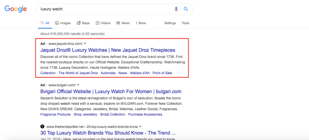This screenshot has height=140, width=309.
Task: Open the 'Point of Sale' sitelink
Action: [162, 73]
